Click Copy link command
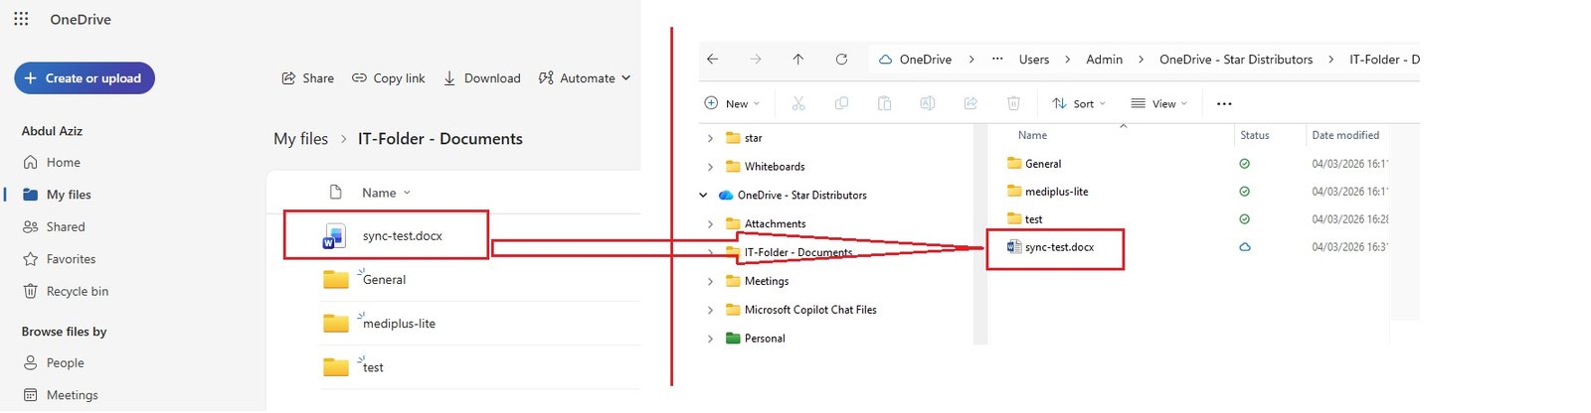 tap(389, 78)
